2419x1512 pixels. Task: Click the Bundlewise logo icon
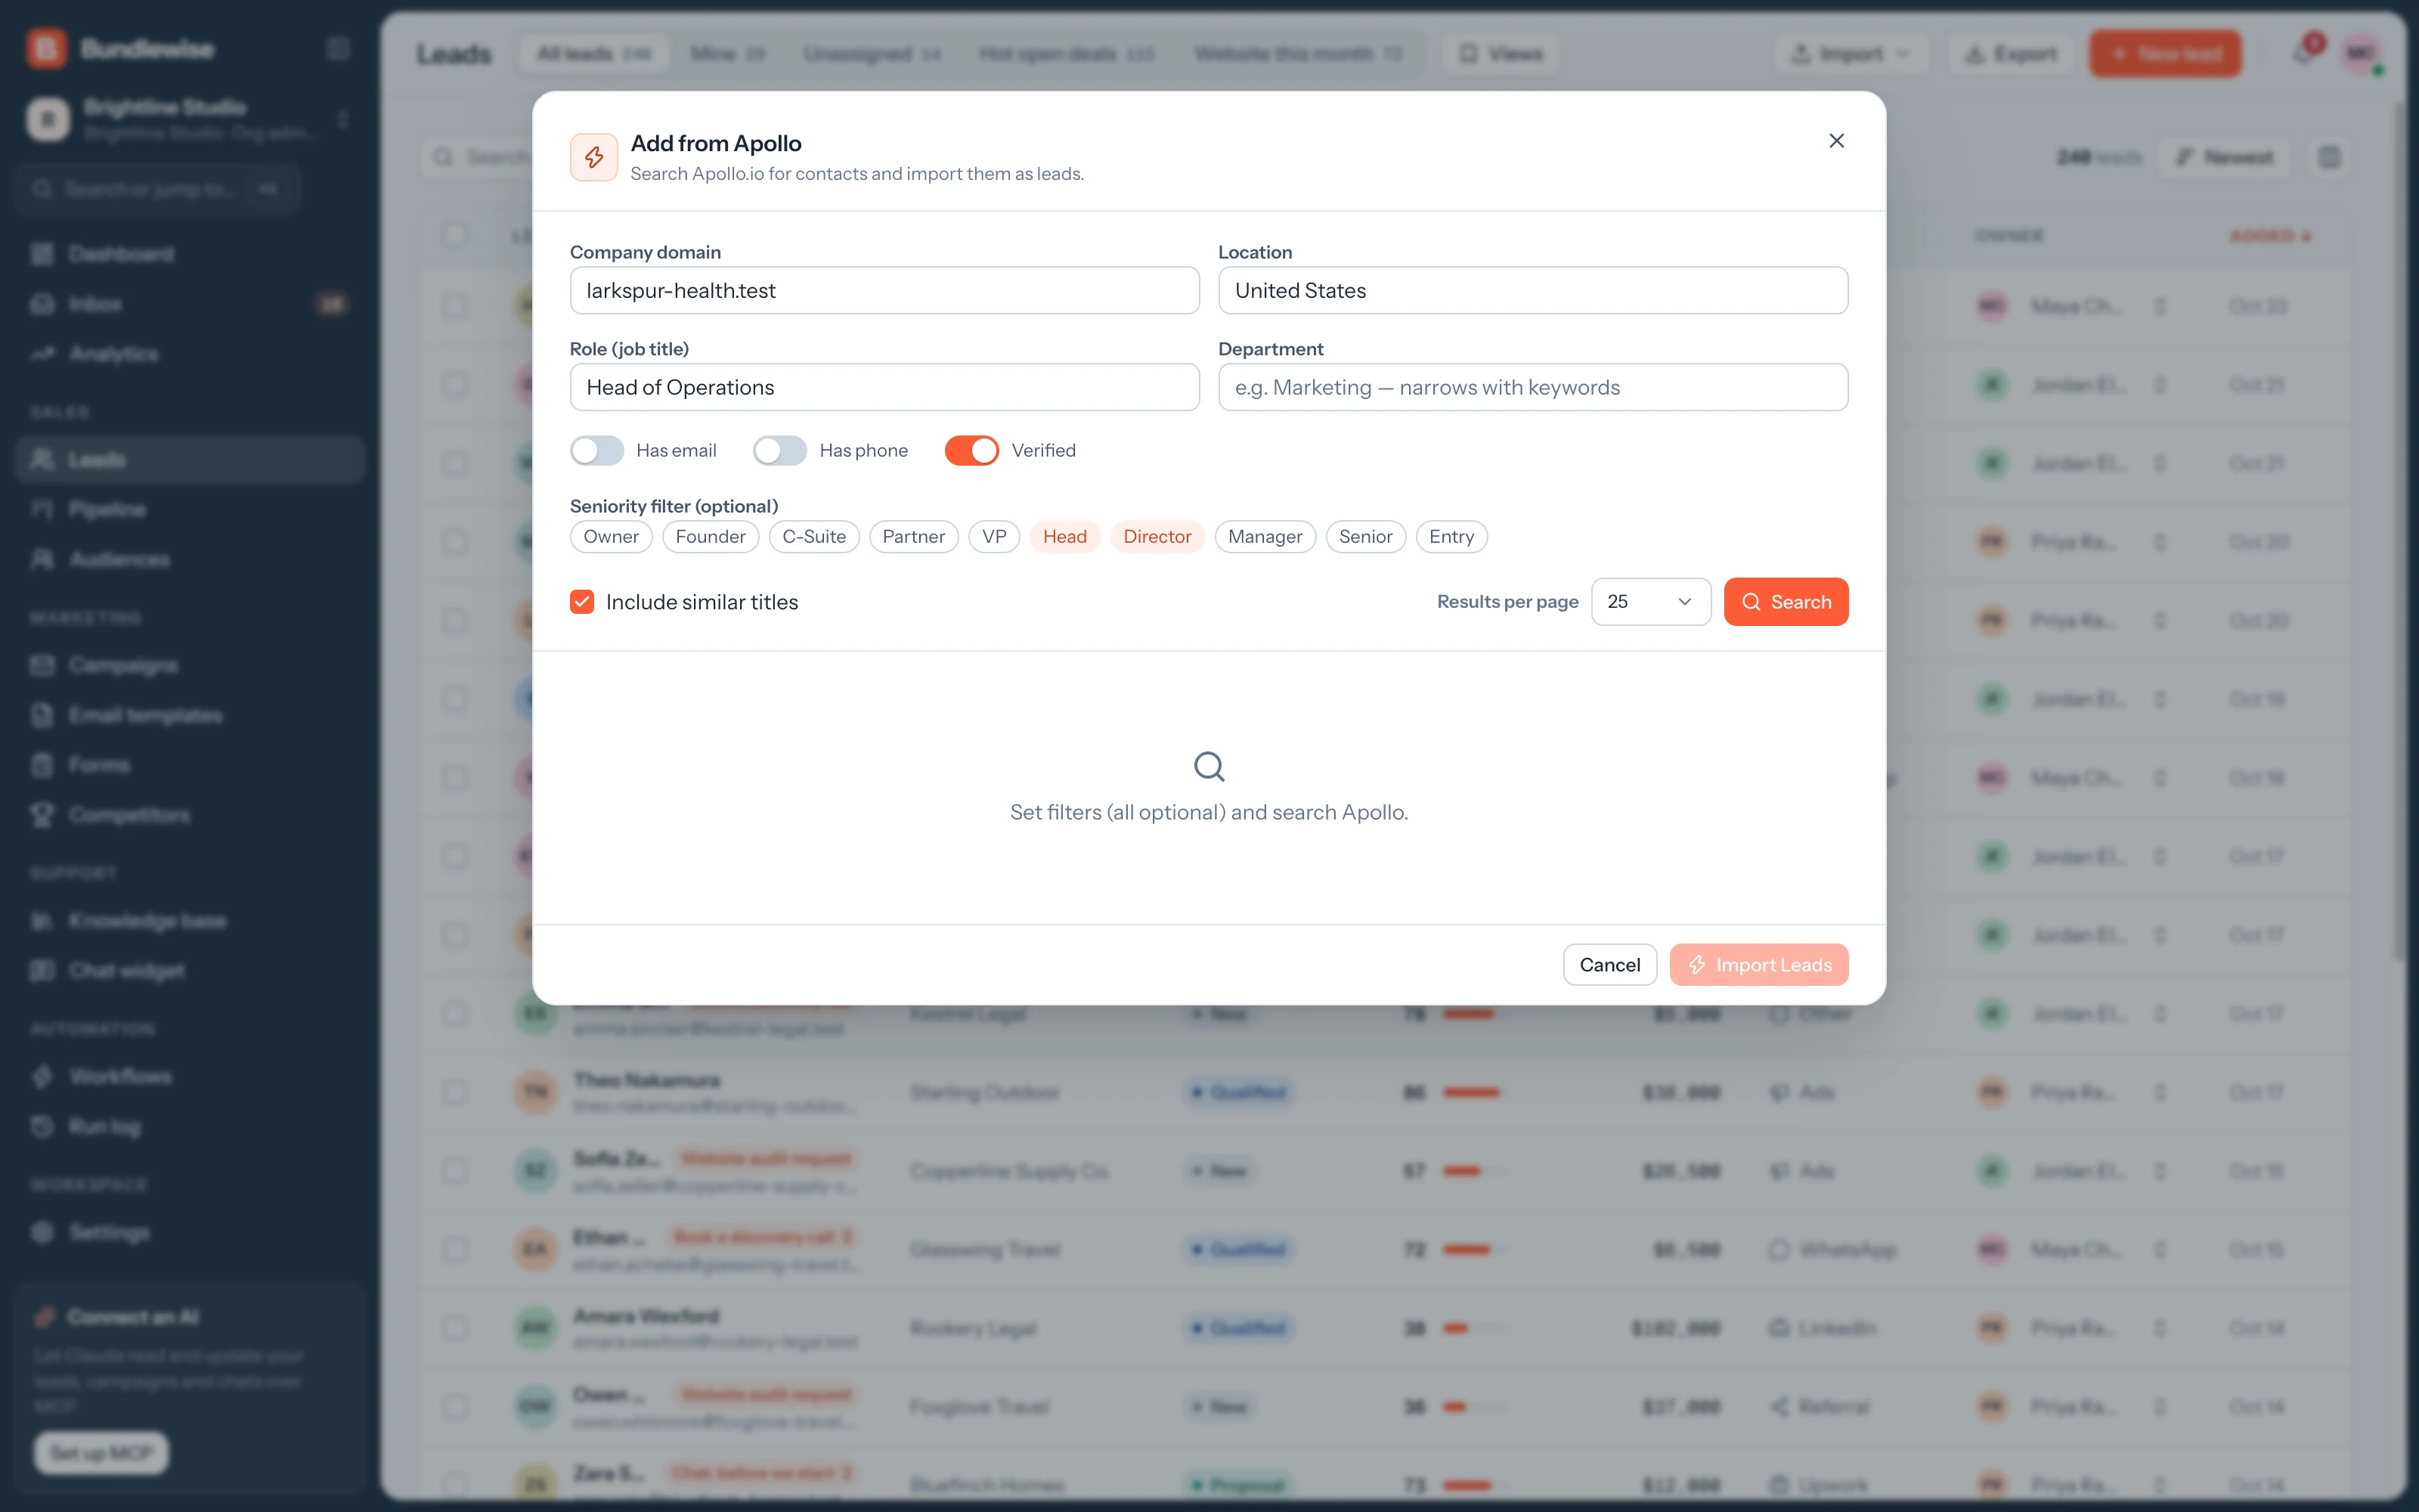tap(47, 48)
